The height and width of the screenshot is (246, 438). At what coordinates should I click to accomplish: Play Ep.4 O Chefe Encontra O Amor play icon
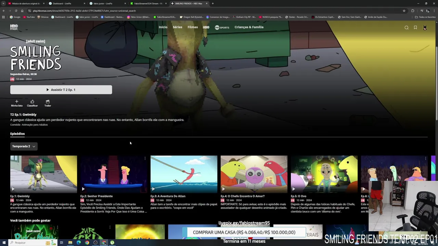223,189
